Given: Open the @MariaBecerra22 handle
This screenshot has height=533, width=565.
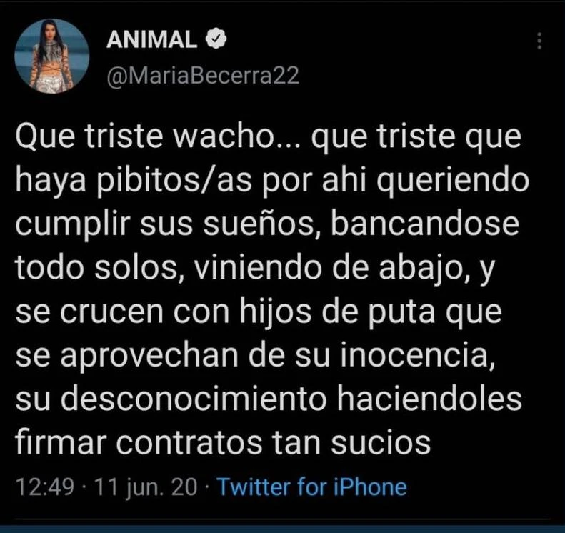Looking at the screenshot, I should pyautogui.click(x=203, y=75).
